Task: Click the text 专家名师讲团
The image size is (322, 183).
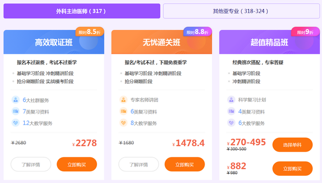Action: (144, 100)
